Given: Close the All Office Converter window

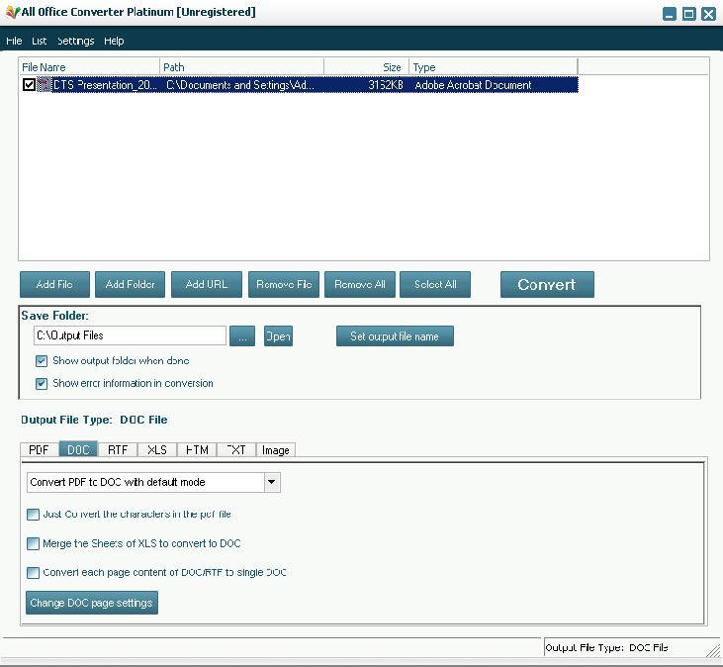Looking at the screenshot, I should pos(708,14).
